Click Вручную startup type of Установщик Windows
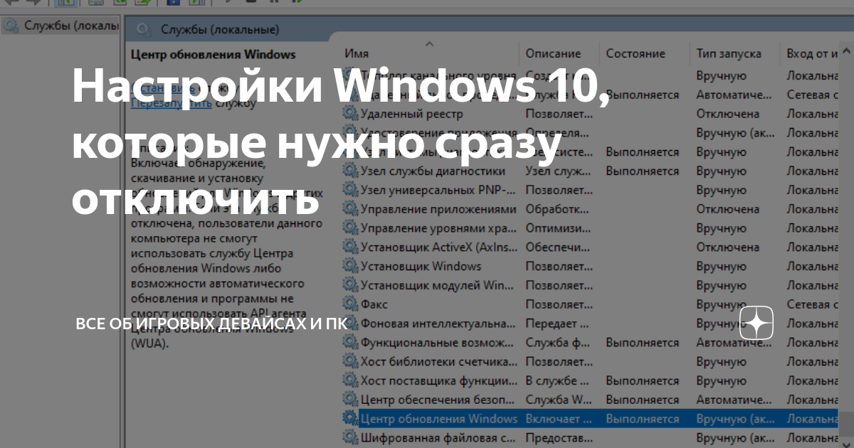Viewport: 854px width, 448px height. point(722,267)
